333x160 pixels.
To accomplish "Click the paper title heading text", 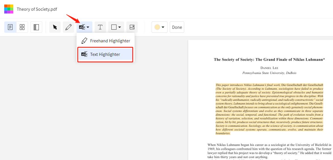I will point(269,60).
